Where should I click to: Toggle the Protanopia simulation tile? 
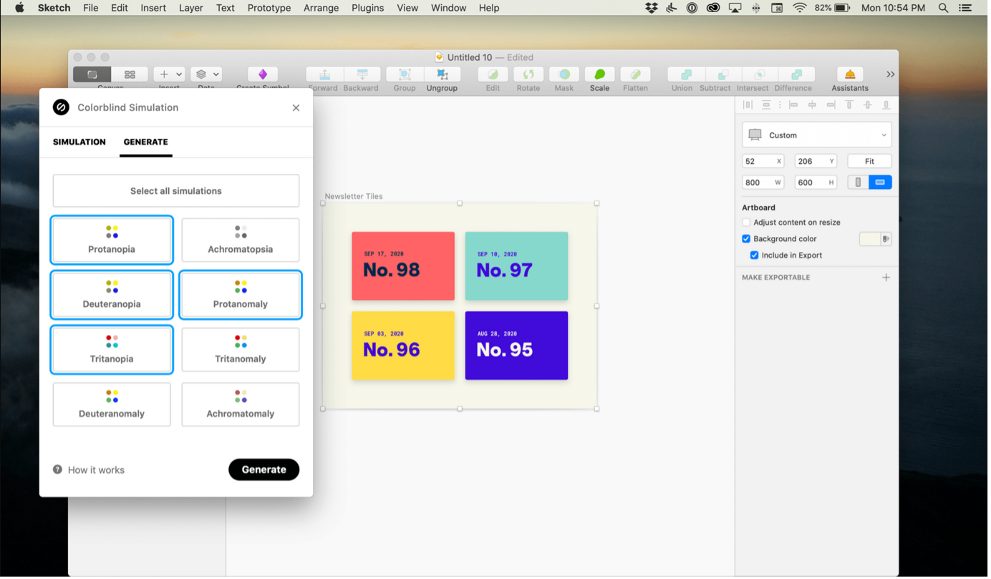point(112,241)
